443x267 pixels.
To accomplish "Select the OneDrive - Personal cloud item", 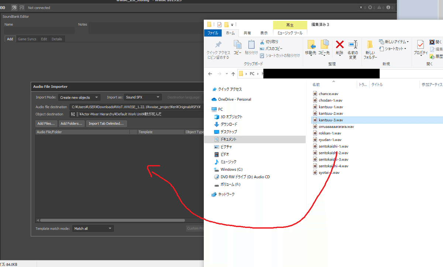I will (231, 99).
